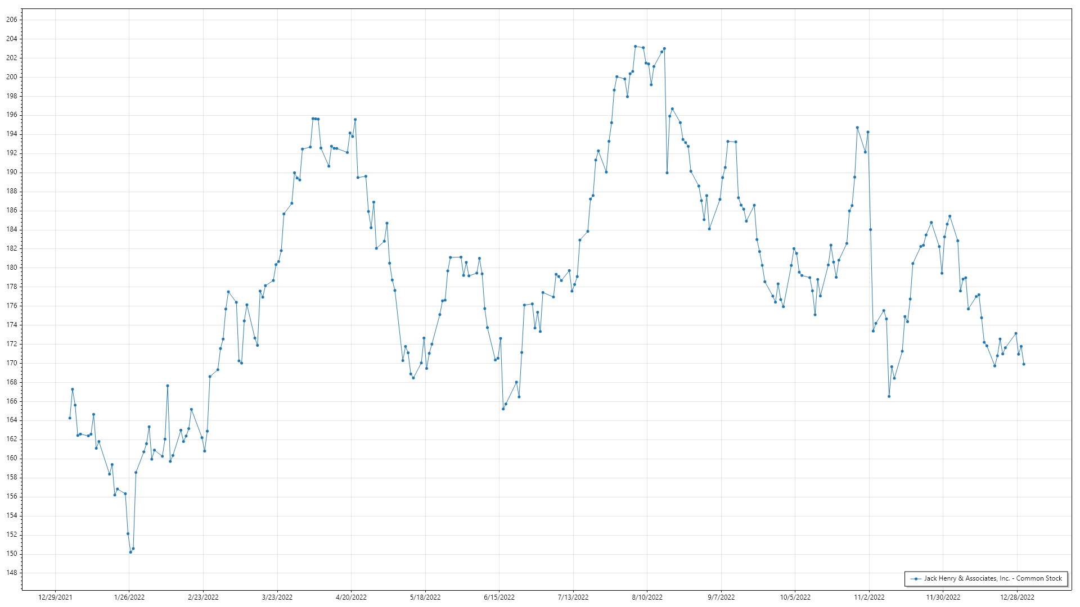This screenshot has width=1080, height=607.
Task: Click the 180 price axis label
Action: (12, 268)
